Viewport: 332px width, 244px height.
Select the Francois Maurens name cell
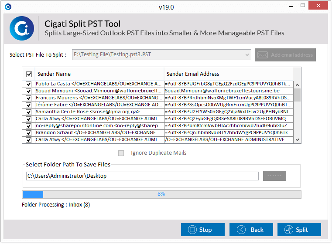99,98
